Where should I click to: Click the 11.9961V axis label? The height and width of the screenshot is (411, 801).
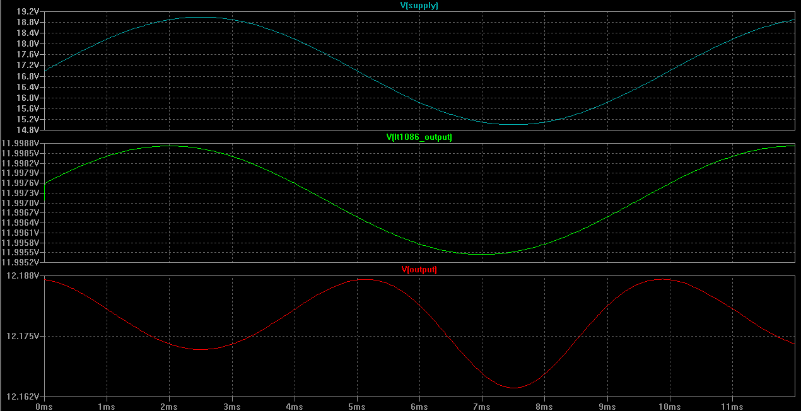pyautogui.click(x=22, y=233)
